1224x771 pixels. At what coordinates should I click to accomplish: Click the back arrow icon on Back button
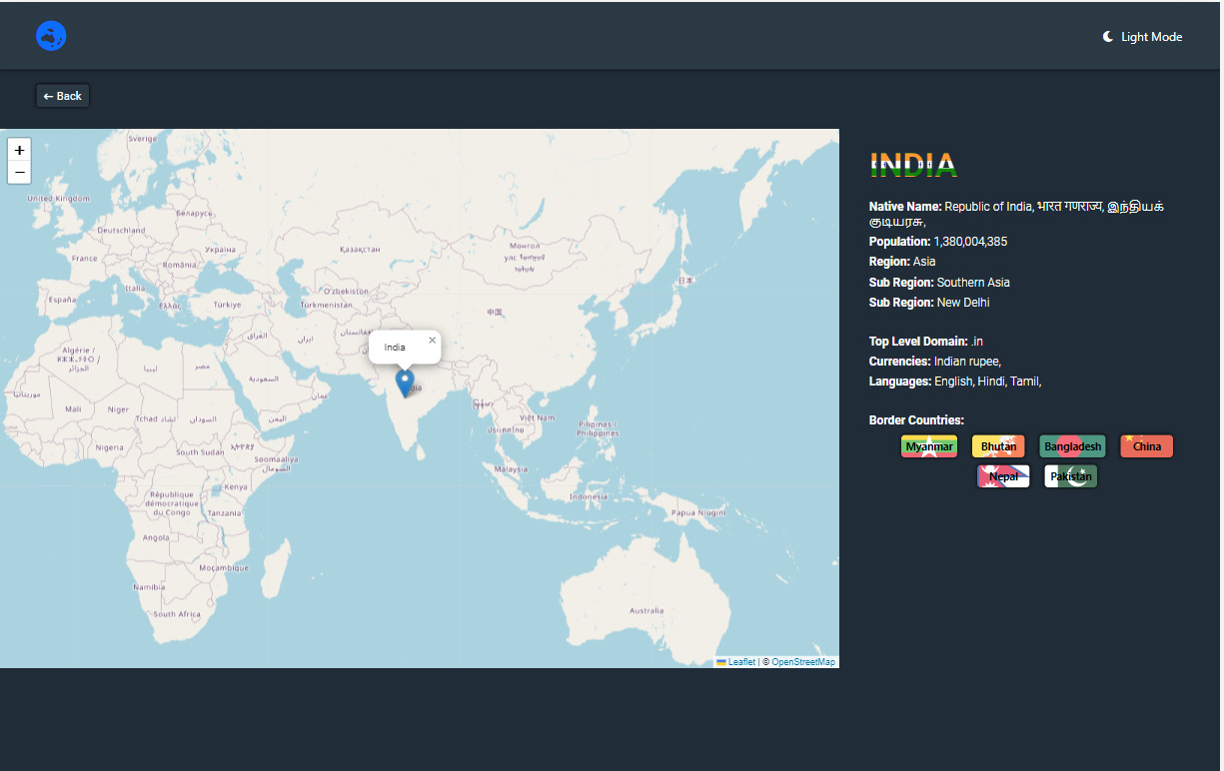(47, 95)
